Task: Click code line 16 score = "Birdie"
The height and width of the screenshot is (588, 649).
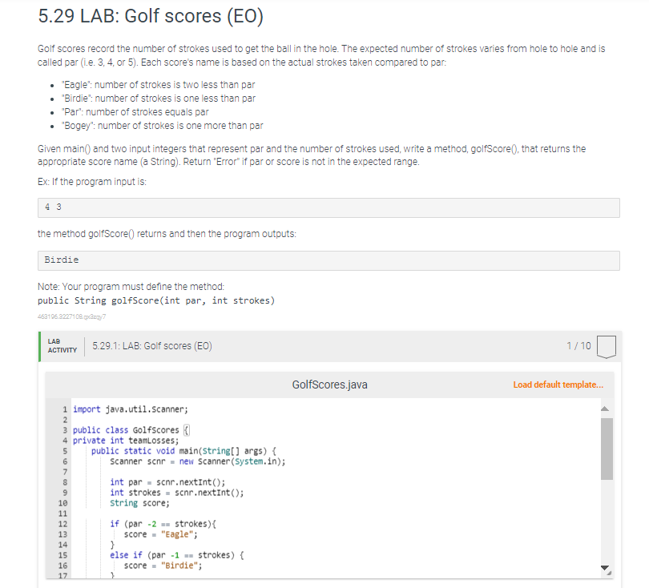Action: click(163, 566)
